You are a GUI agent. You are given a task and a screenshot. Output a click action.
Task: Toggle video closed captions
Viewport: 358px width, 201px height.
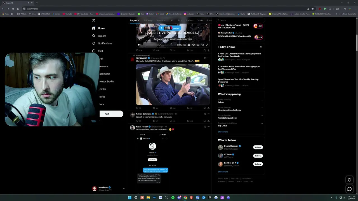(x=189, y=45)
